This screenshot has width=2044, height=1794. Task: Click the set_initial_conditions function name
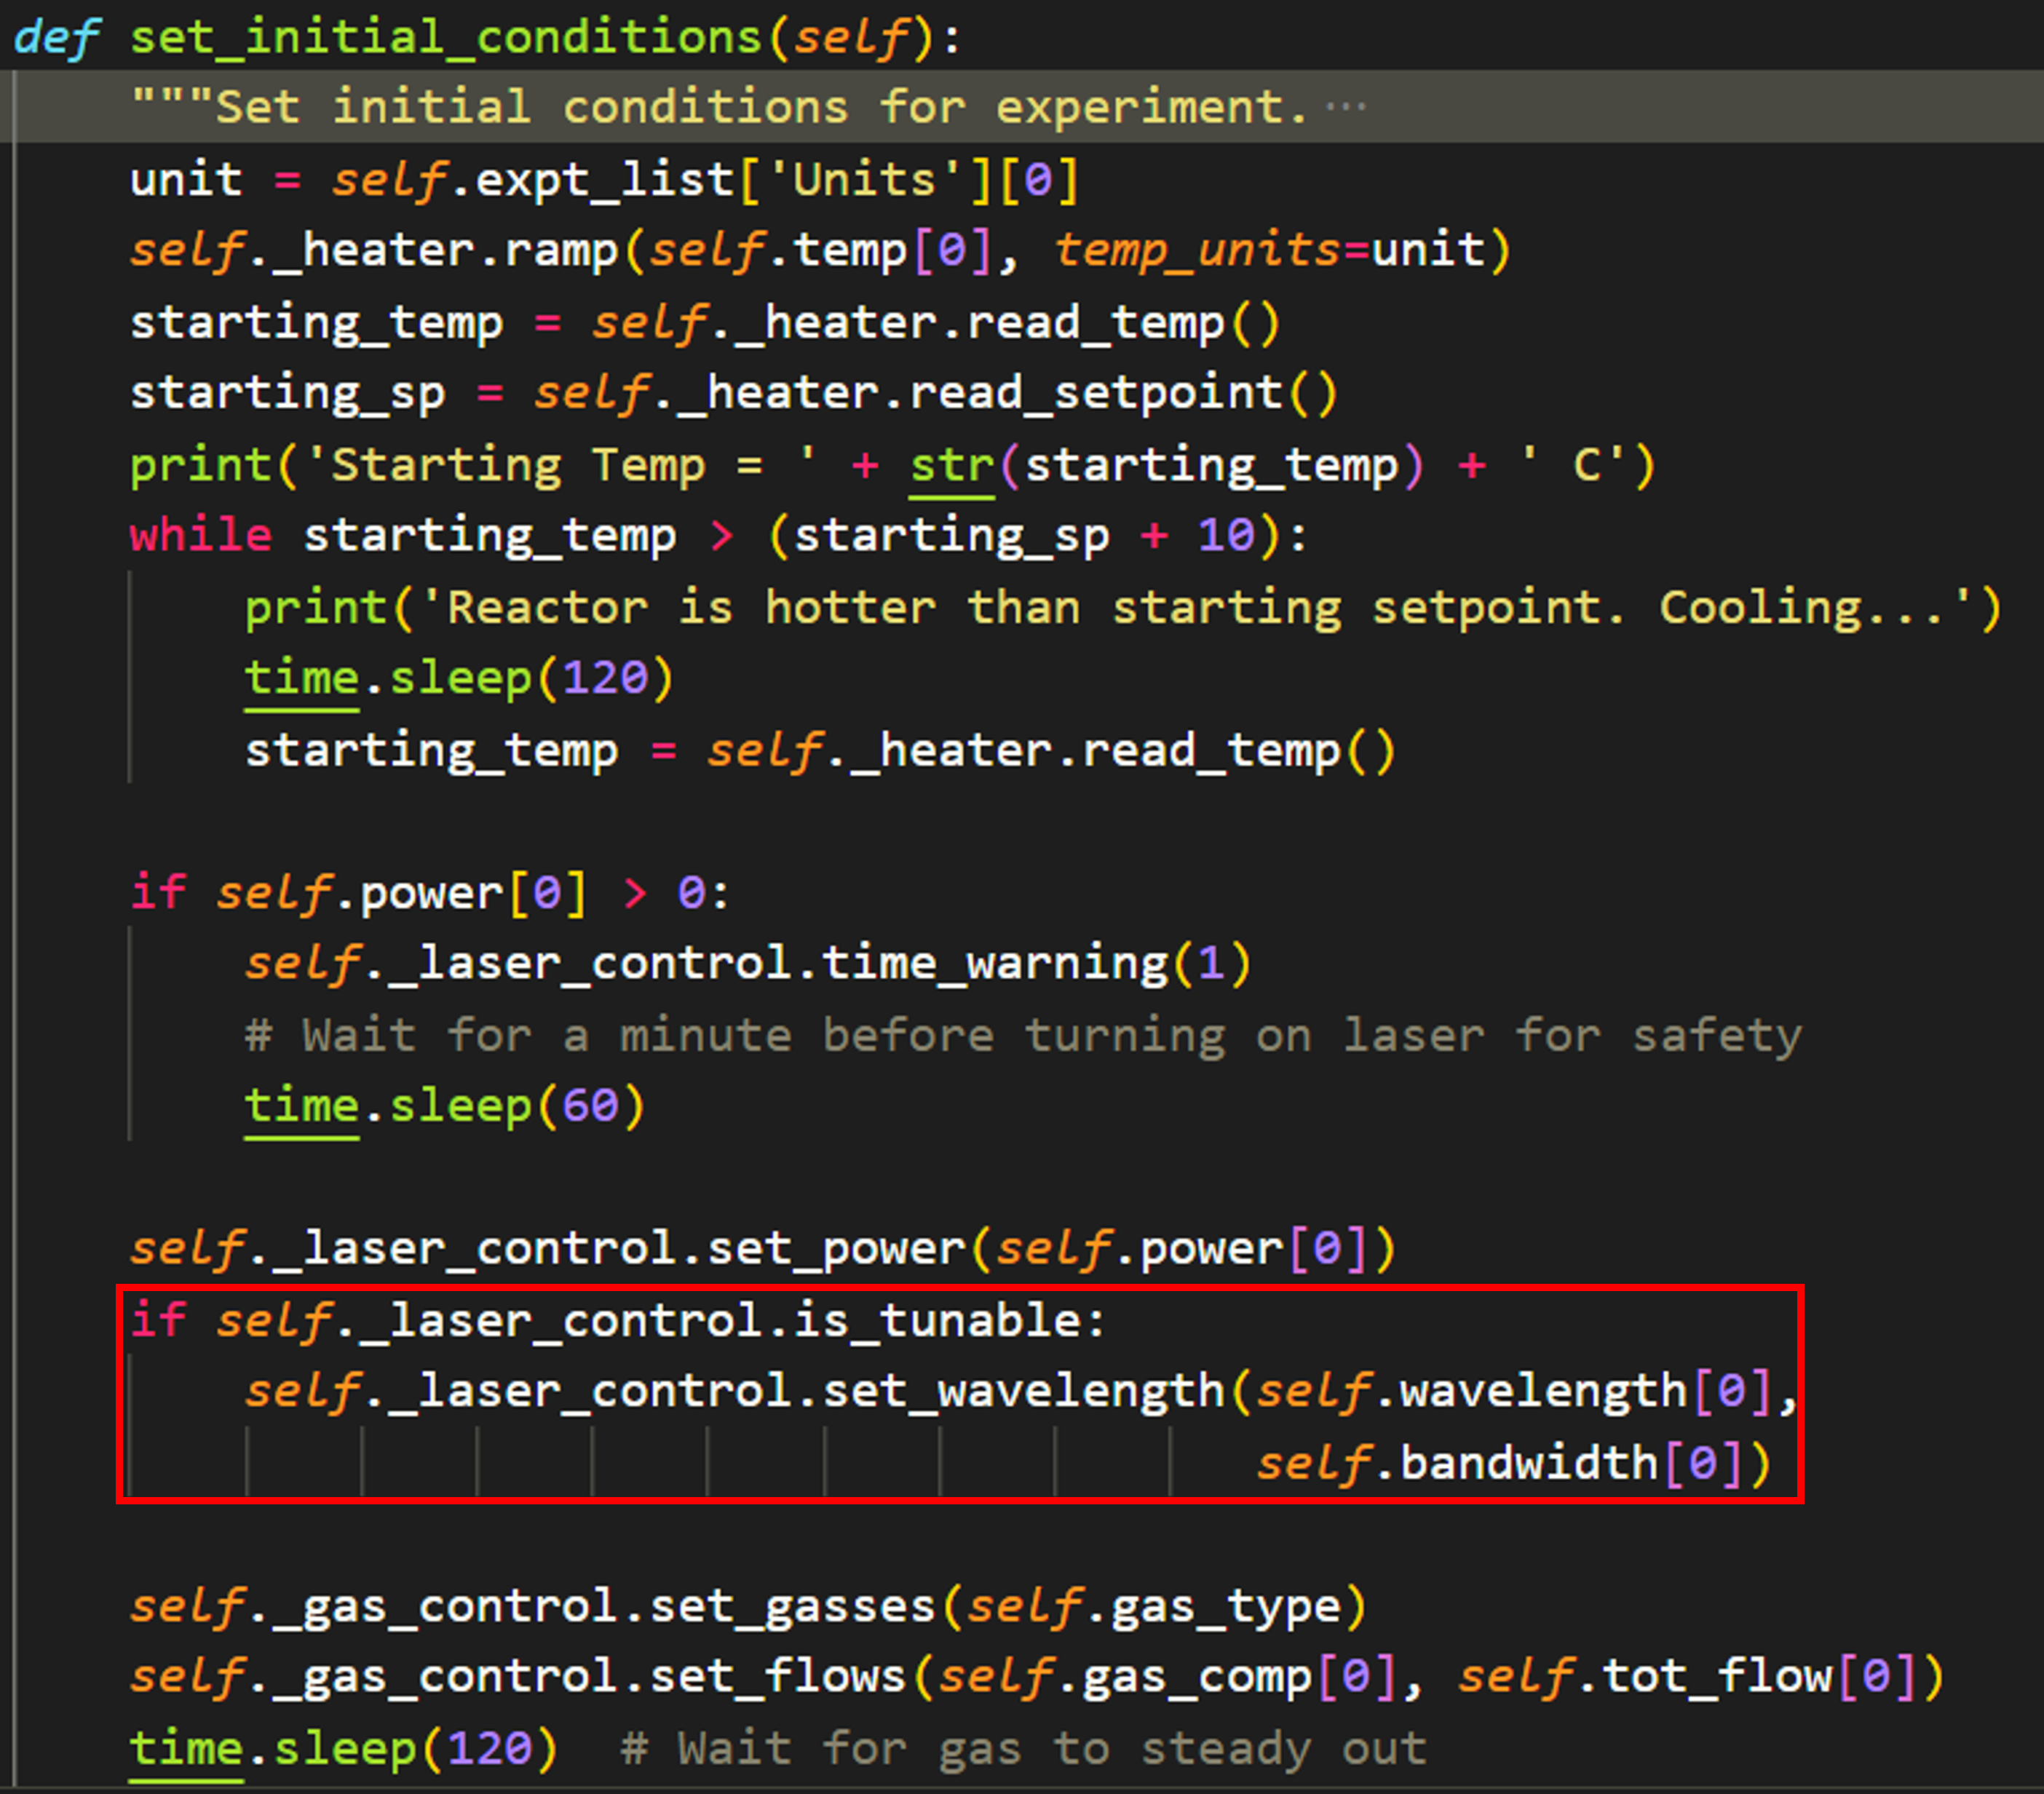tap(446, 38)
